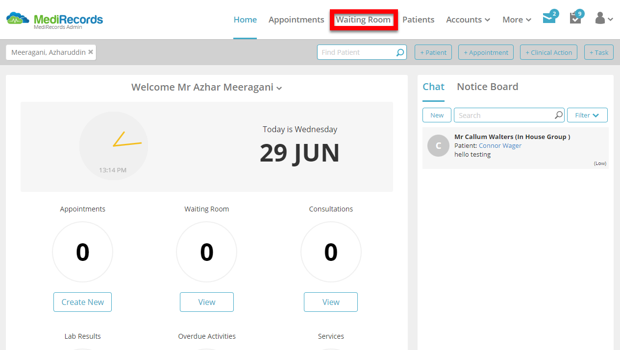Open the Appointments navigation item
The image size is (620, 350).
pos(297,20)
